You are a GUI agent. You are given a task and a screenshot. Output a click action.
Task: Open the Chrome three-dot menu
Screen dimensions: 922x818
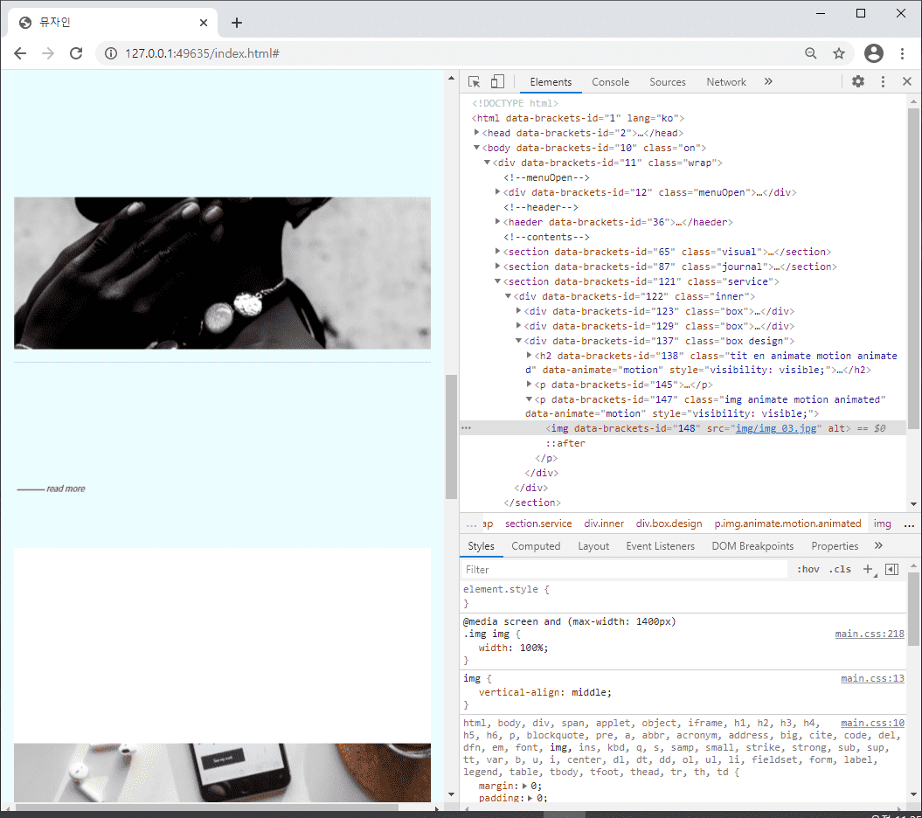coord(902,53)
